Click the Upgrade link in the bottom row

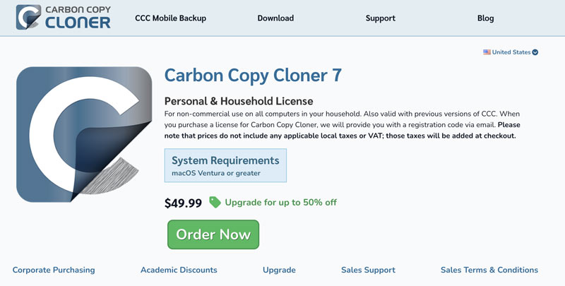coord(279,270)
